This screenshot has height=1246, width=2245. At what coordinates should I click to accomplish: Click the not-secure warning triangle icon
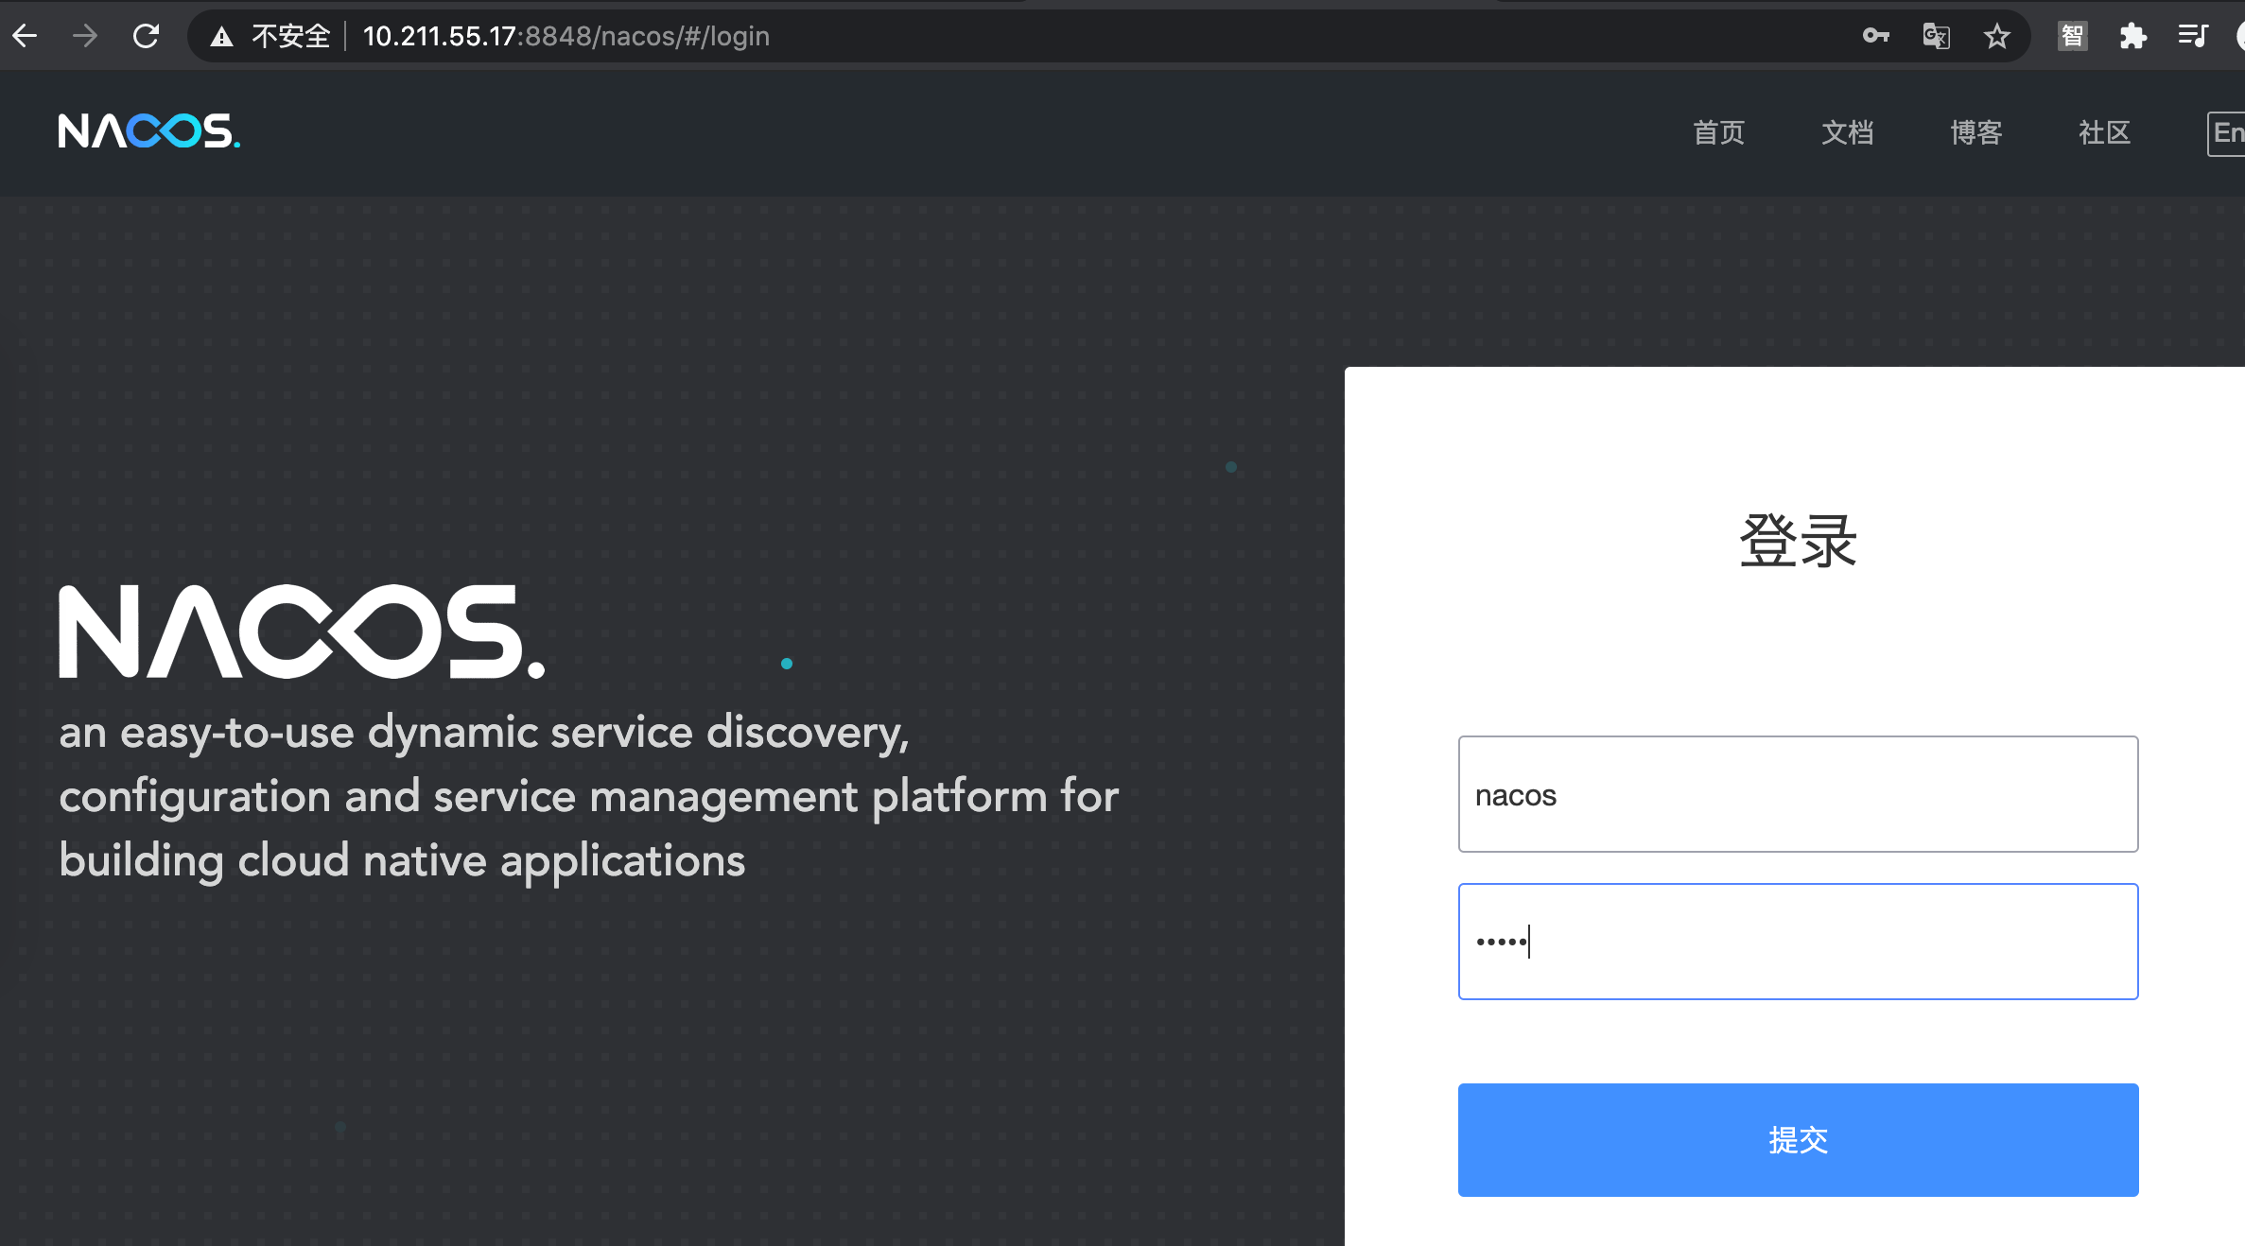coord(221,37)
